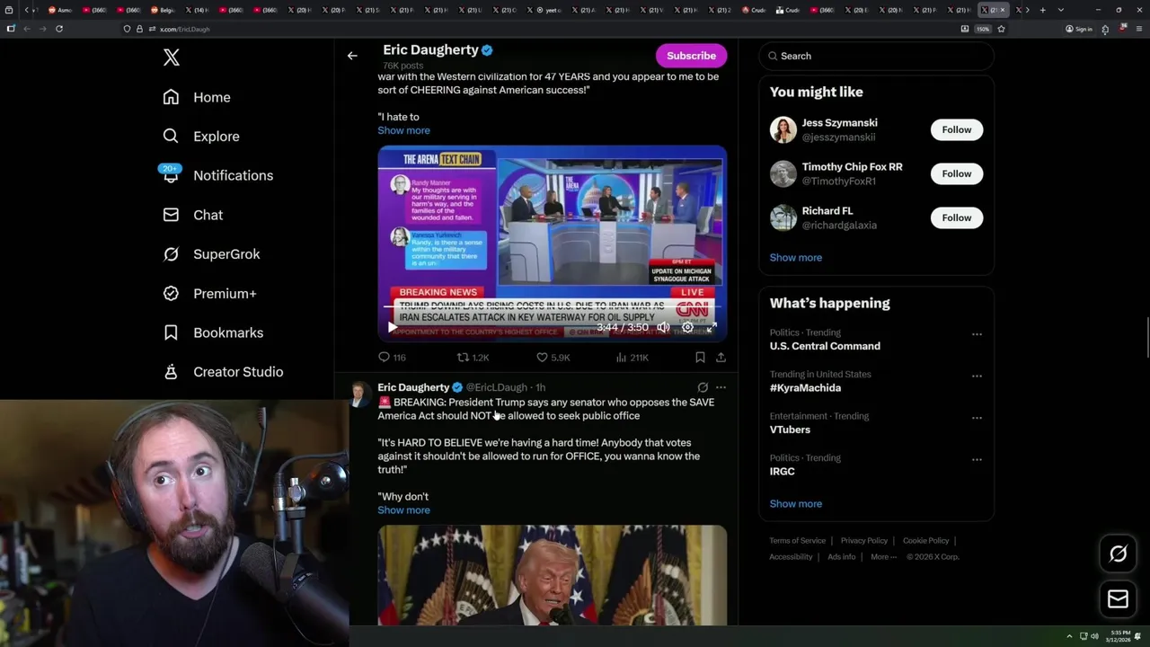Click the Creator Studio icon in sidebar
Viewport: 1150px width, 647px height.
171,371
